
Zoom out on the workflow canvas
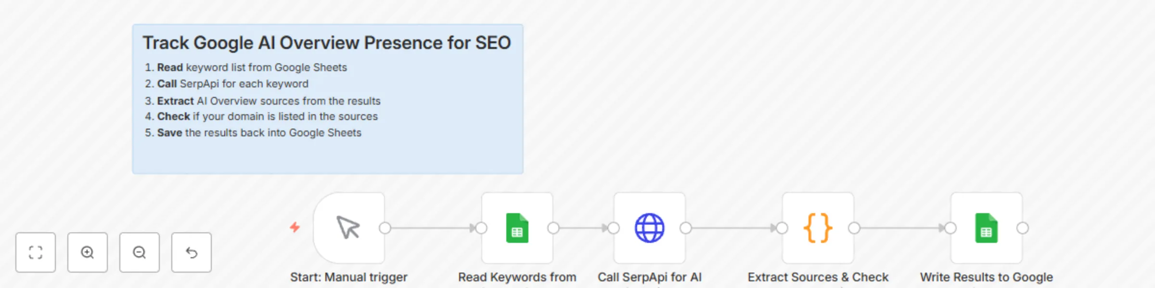139,252
